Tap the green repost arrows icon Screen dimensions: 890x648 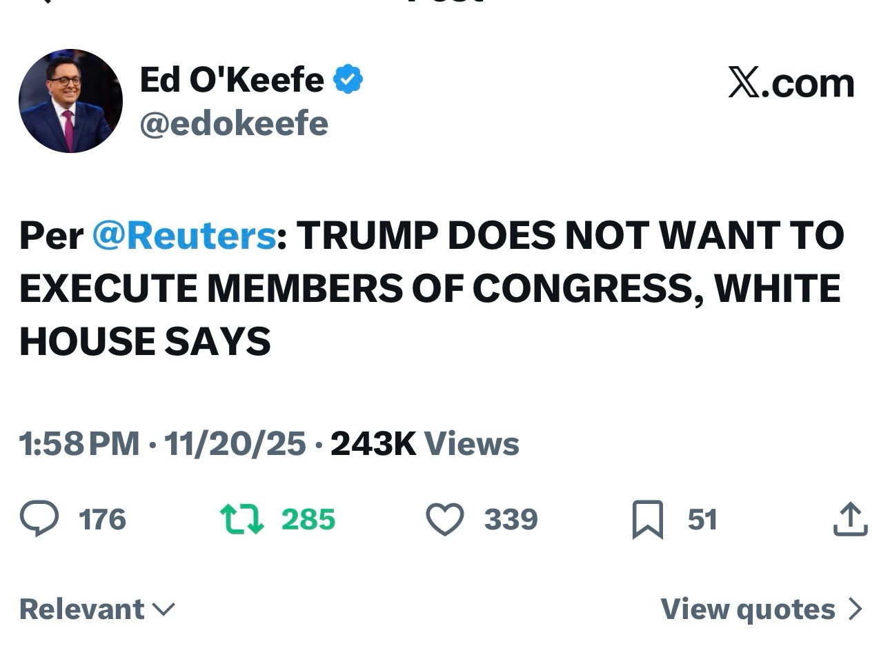pos(241,519)
